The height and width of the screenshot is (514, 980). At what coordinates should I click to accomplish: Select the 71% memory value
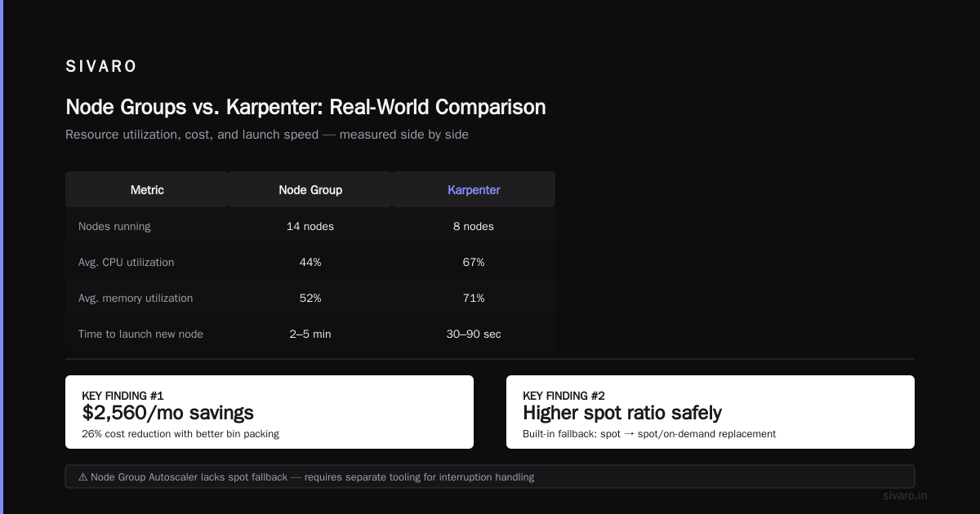[474, 298]
